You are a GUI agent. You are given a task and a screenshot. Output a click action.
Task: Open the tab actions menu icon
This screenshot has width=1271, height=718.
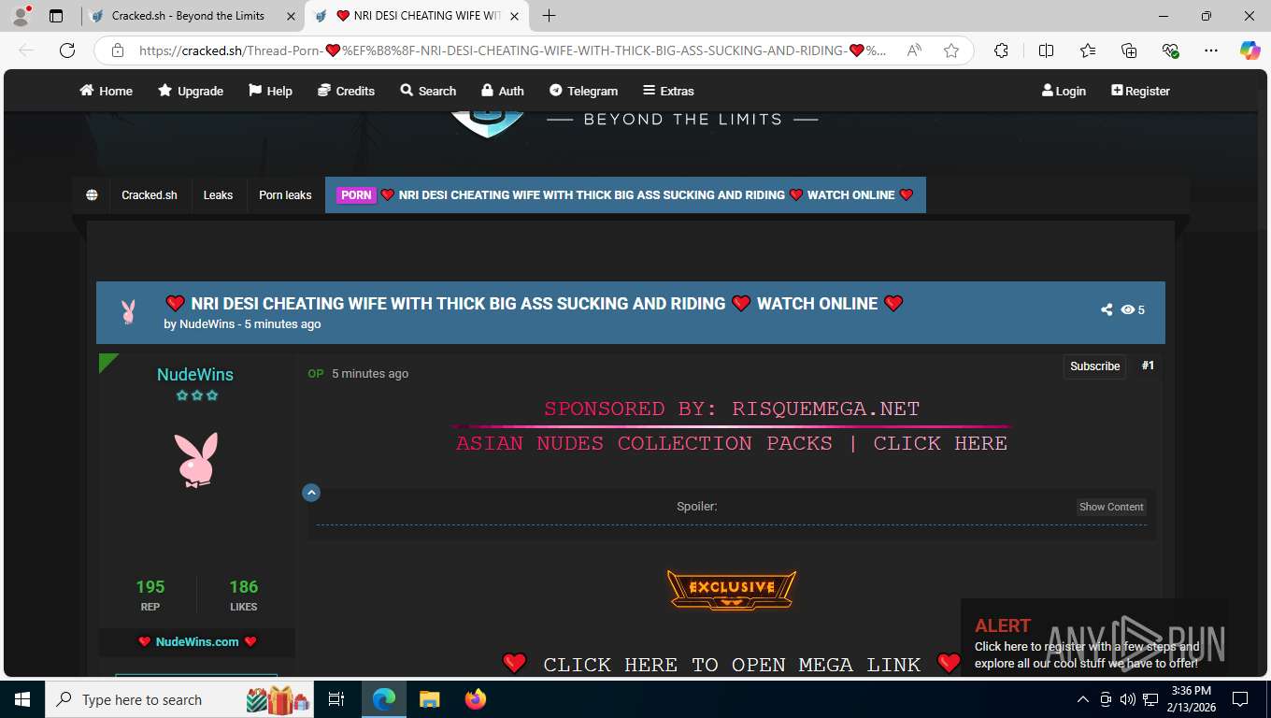56,16
